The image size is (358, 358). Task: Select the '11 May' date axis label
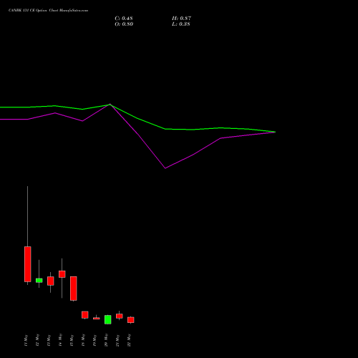(26, 340)
